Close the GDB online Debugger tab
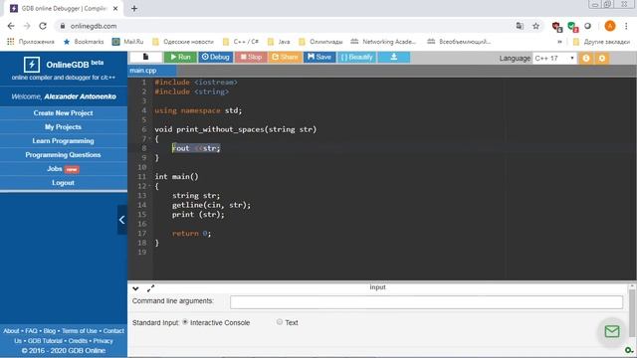The width and height of the screenshot is (637, 358). 115,8
